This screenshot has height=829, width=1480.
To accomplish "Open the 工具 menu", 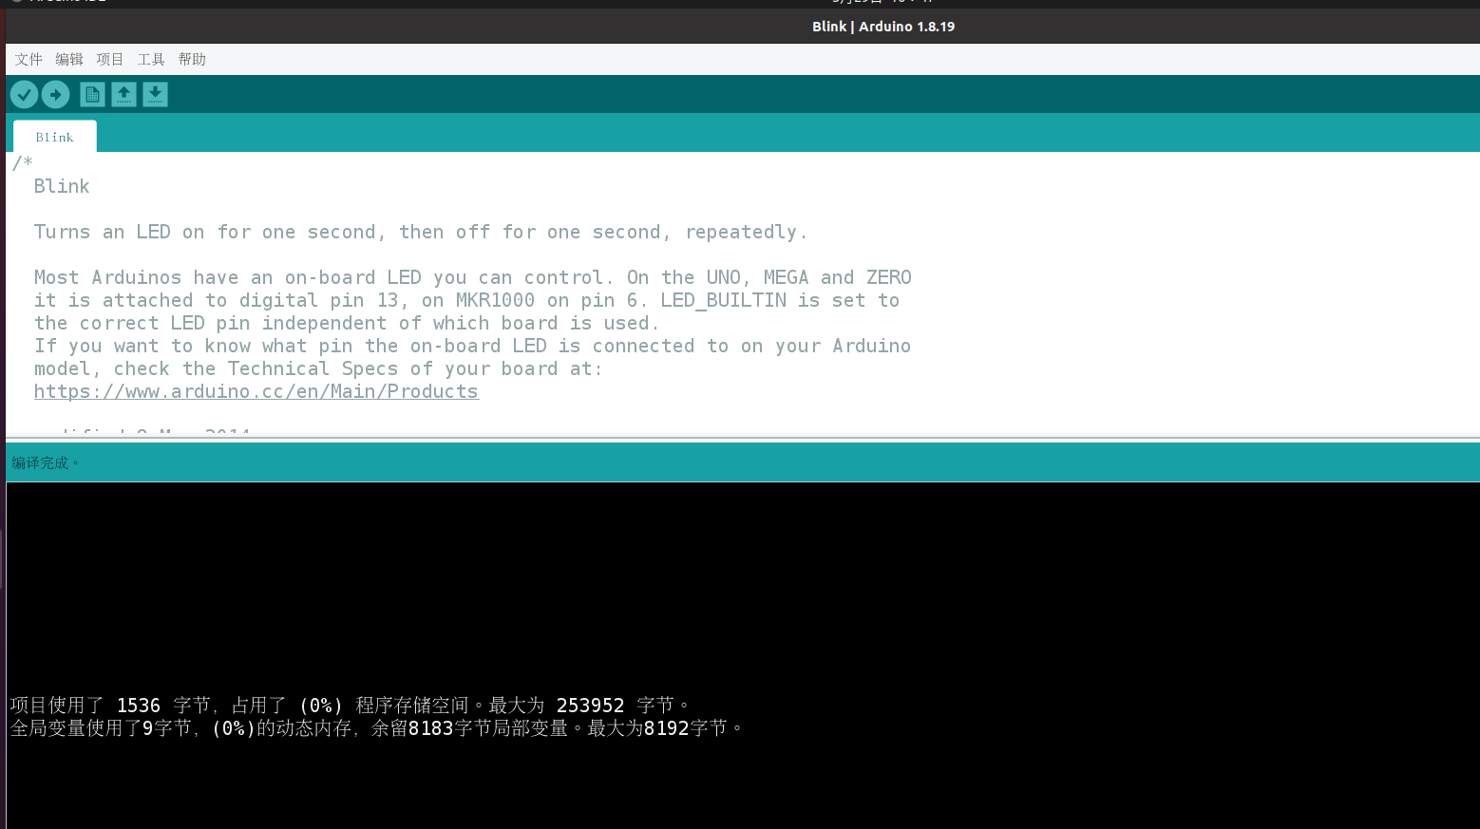I will tap(150, 59).
